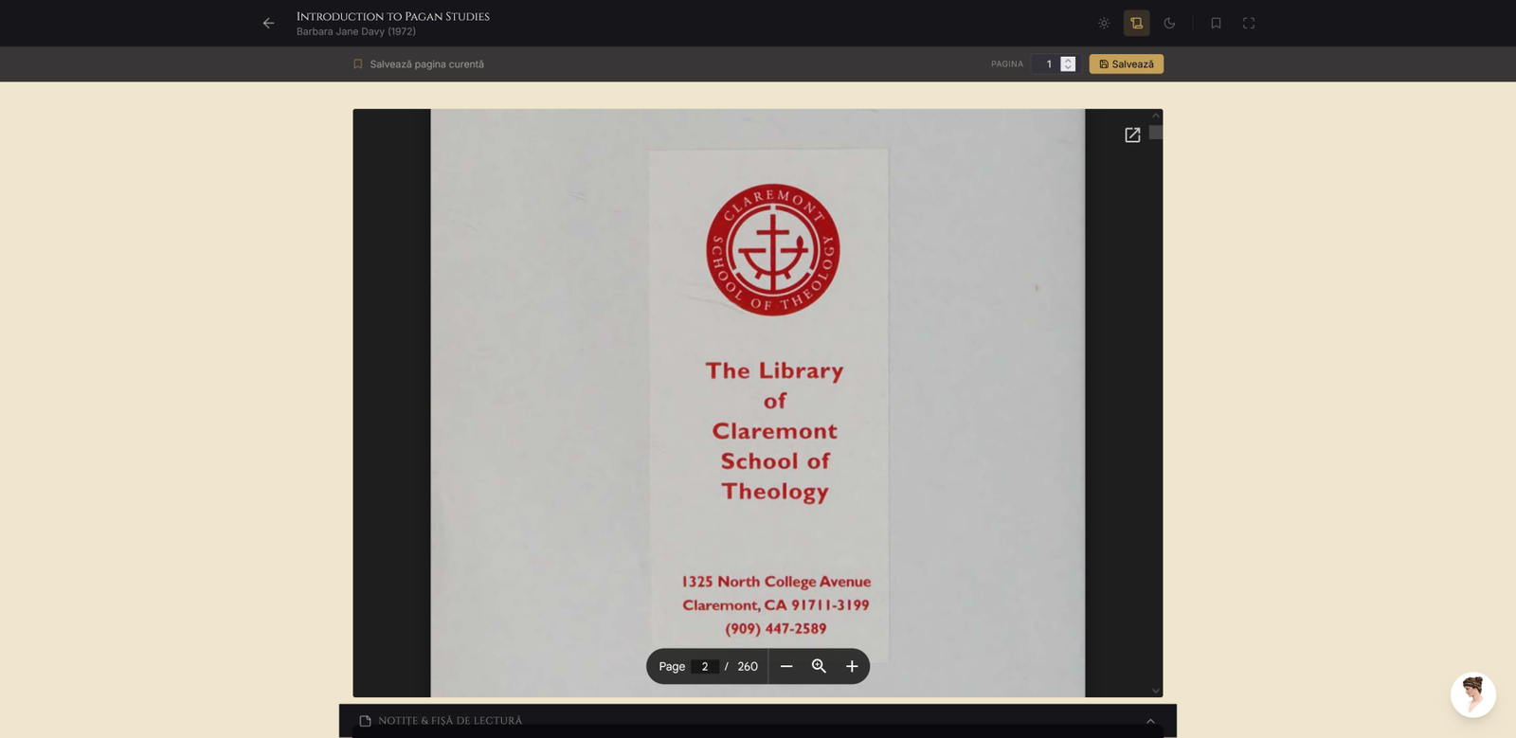Click the total page count '260'

click(748, 667)
